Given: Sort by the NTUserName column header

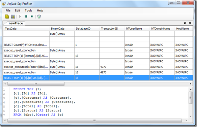Looking at the screenshot, I should 137,29.
